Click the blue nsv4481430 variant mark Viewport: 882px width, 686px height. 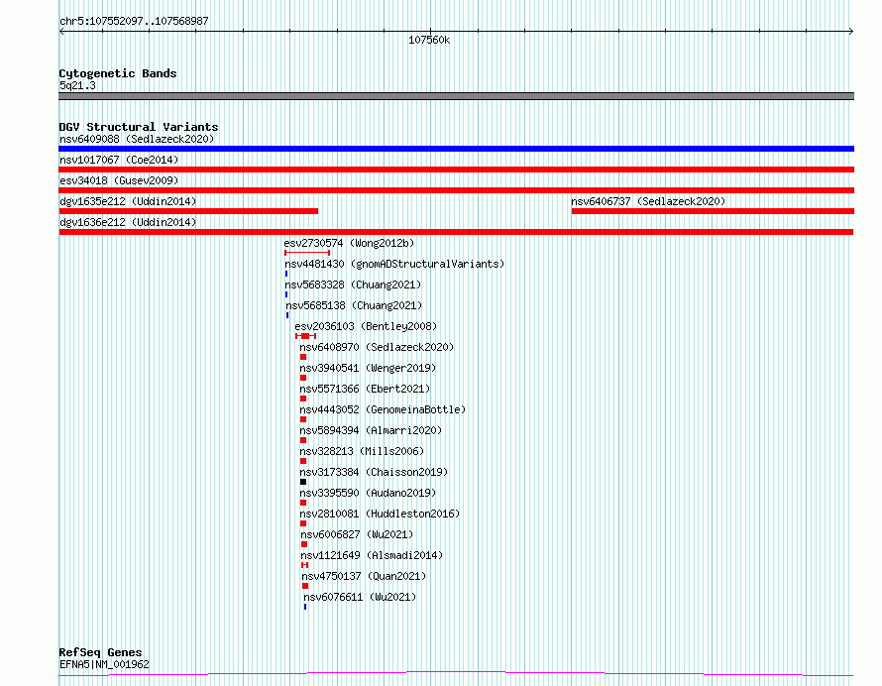click(x=286, y=274)
